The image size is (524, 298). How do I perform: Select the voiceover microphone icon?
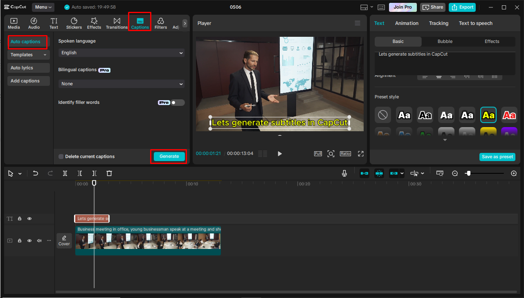pyautogui.click(x=344, y=173)
